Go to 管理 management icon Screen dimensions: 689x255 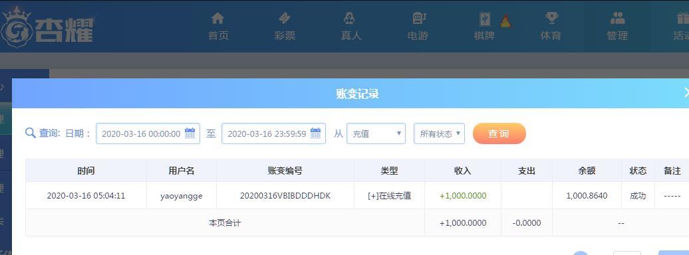tap(617, 19)
